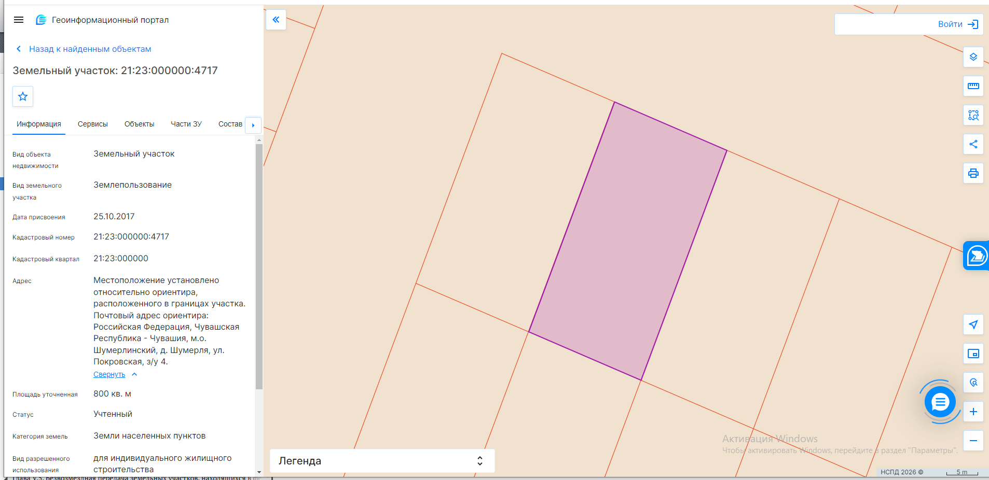989x480 pixels.
Task: Collapse the side panel with double chevron
Action: click(x=276, y=20)
